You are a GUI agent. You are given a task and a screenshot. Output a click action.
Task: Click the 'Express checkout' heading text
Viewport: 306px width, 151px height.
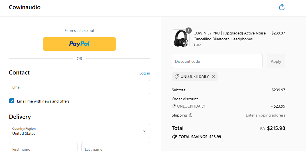click(79, 31)
